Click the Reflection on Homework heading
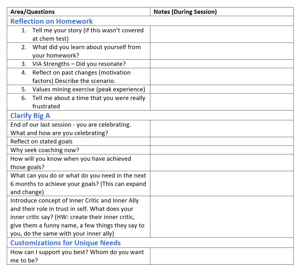 [x=52, y=21]
